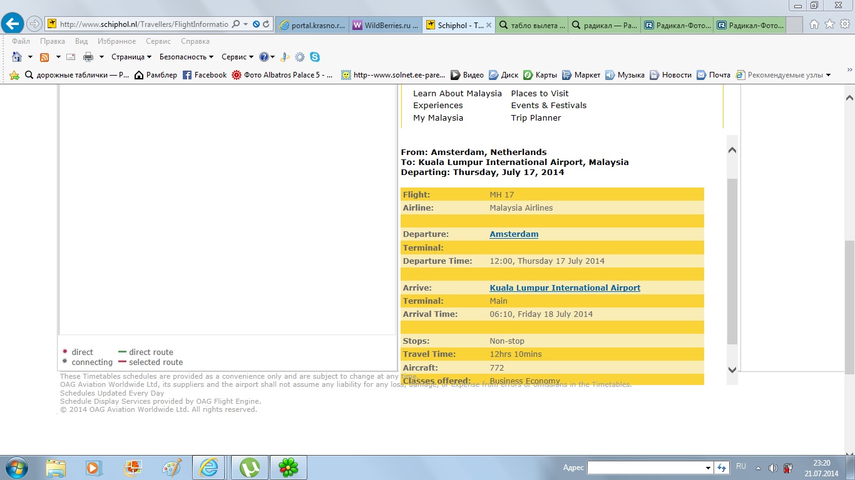Launch Windows Media Player from taskbar
This screenshot has width=855, height=480.
(x=93, y=467)
